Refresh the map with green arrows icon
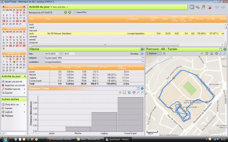Image resolution: width=228 pixels, height=142 pixels. (x=207, y=53)
